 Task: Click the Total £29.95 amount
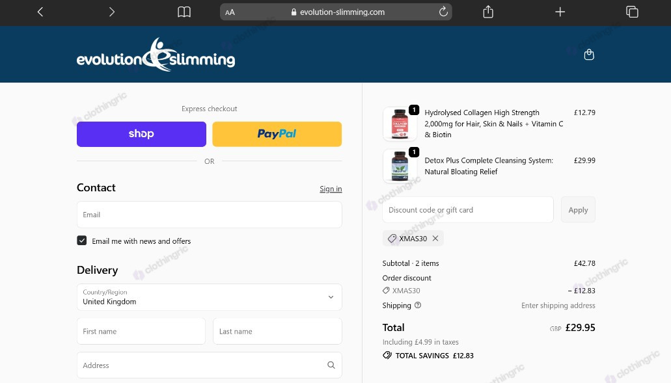click(x=581, y=328)
